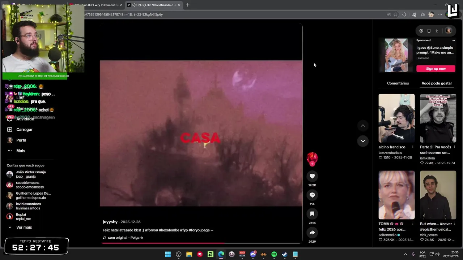Screen dimensions: 463x260
Task: Open the browser profile avatar
Action: point(431,14)
